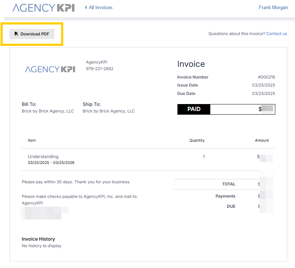This screenshot has width=295, height=268.
Task: Click the Download PDF button
Action: [32, 34]
